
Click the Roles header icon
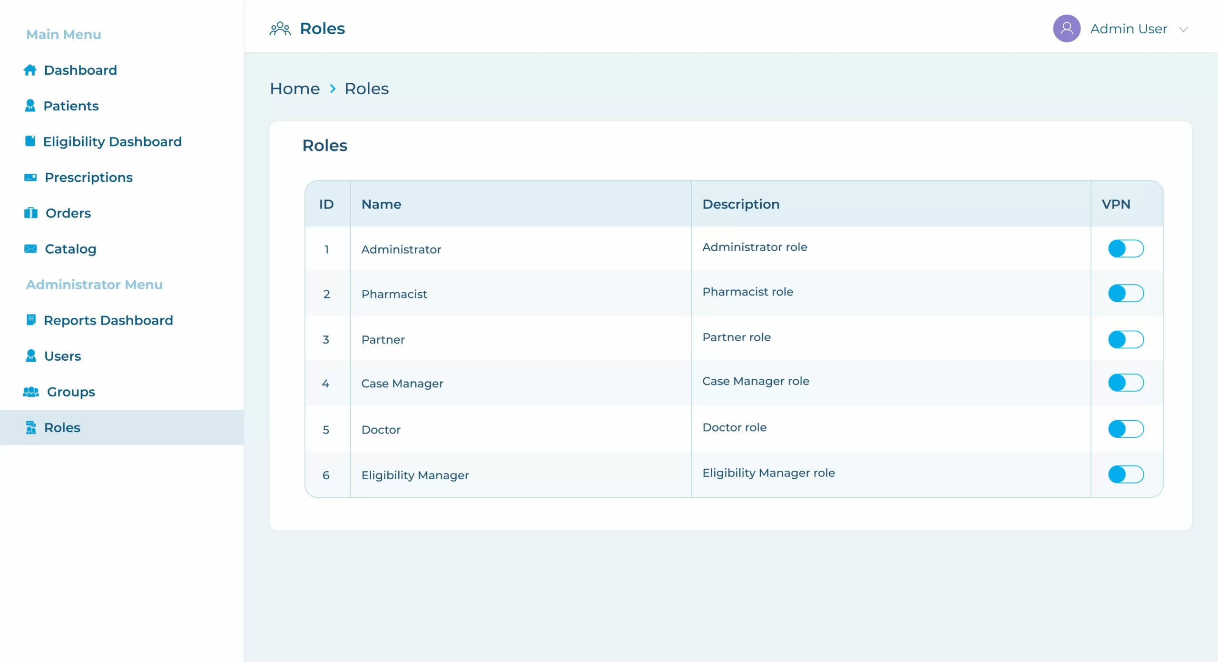click(x=280, y=28)
